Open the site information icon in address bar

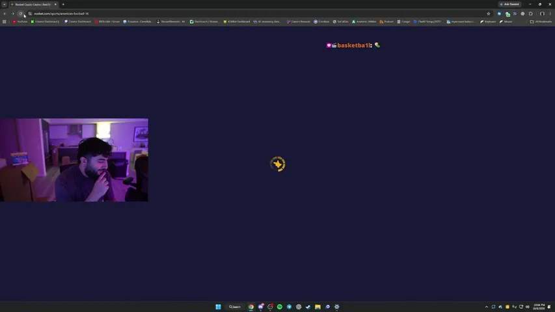(30, 14)
